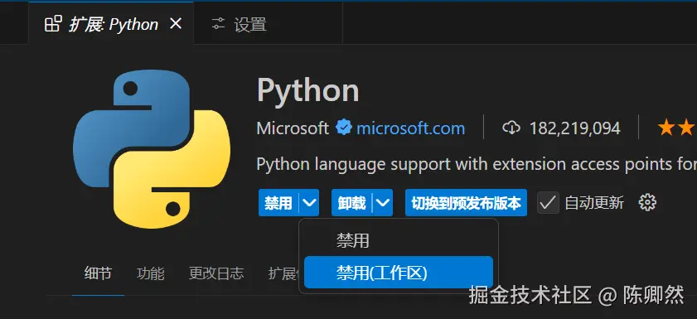
Task: Expand the 禁用 dropdown arrow
Action: point(309,203)
